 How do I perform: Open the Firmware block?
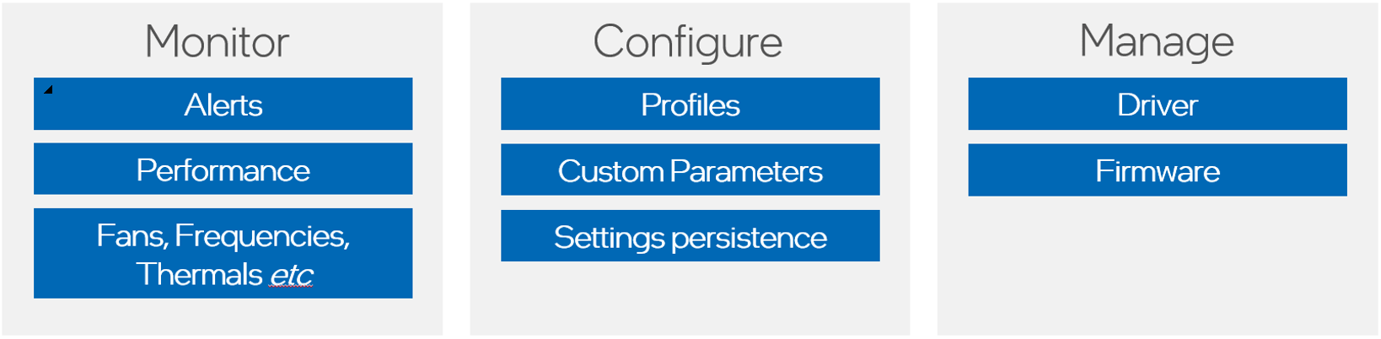[1157, 171]
